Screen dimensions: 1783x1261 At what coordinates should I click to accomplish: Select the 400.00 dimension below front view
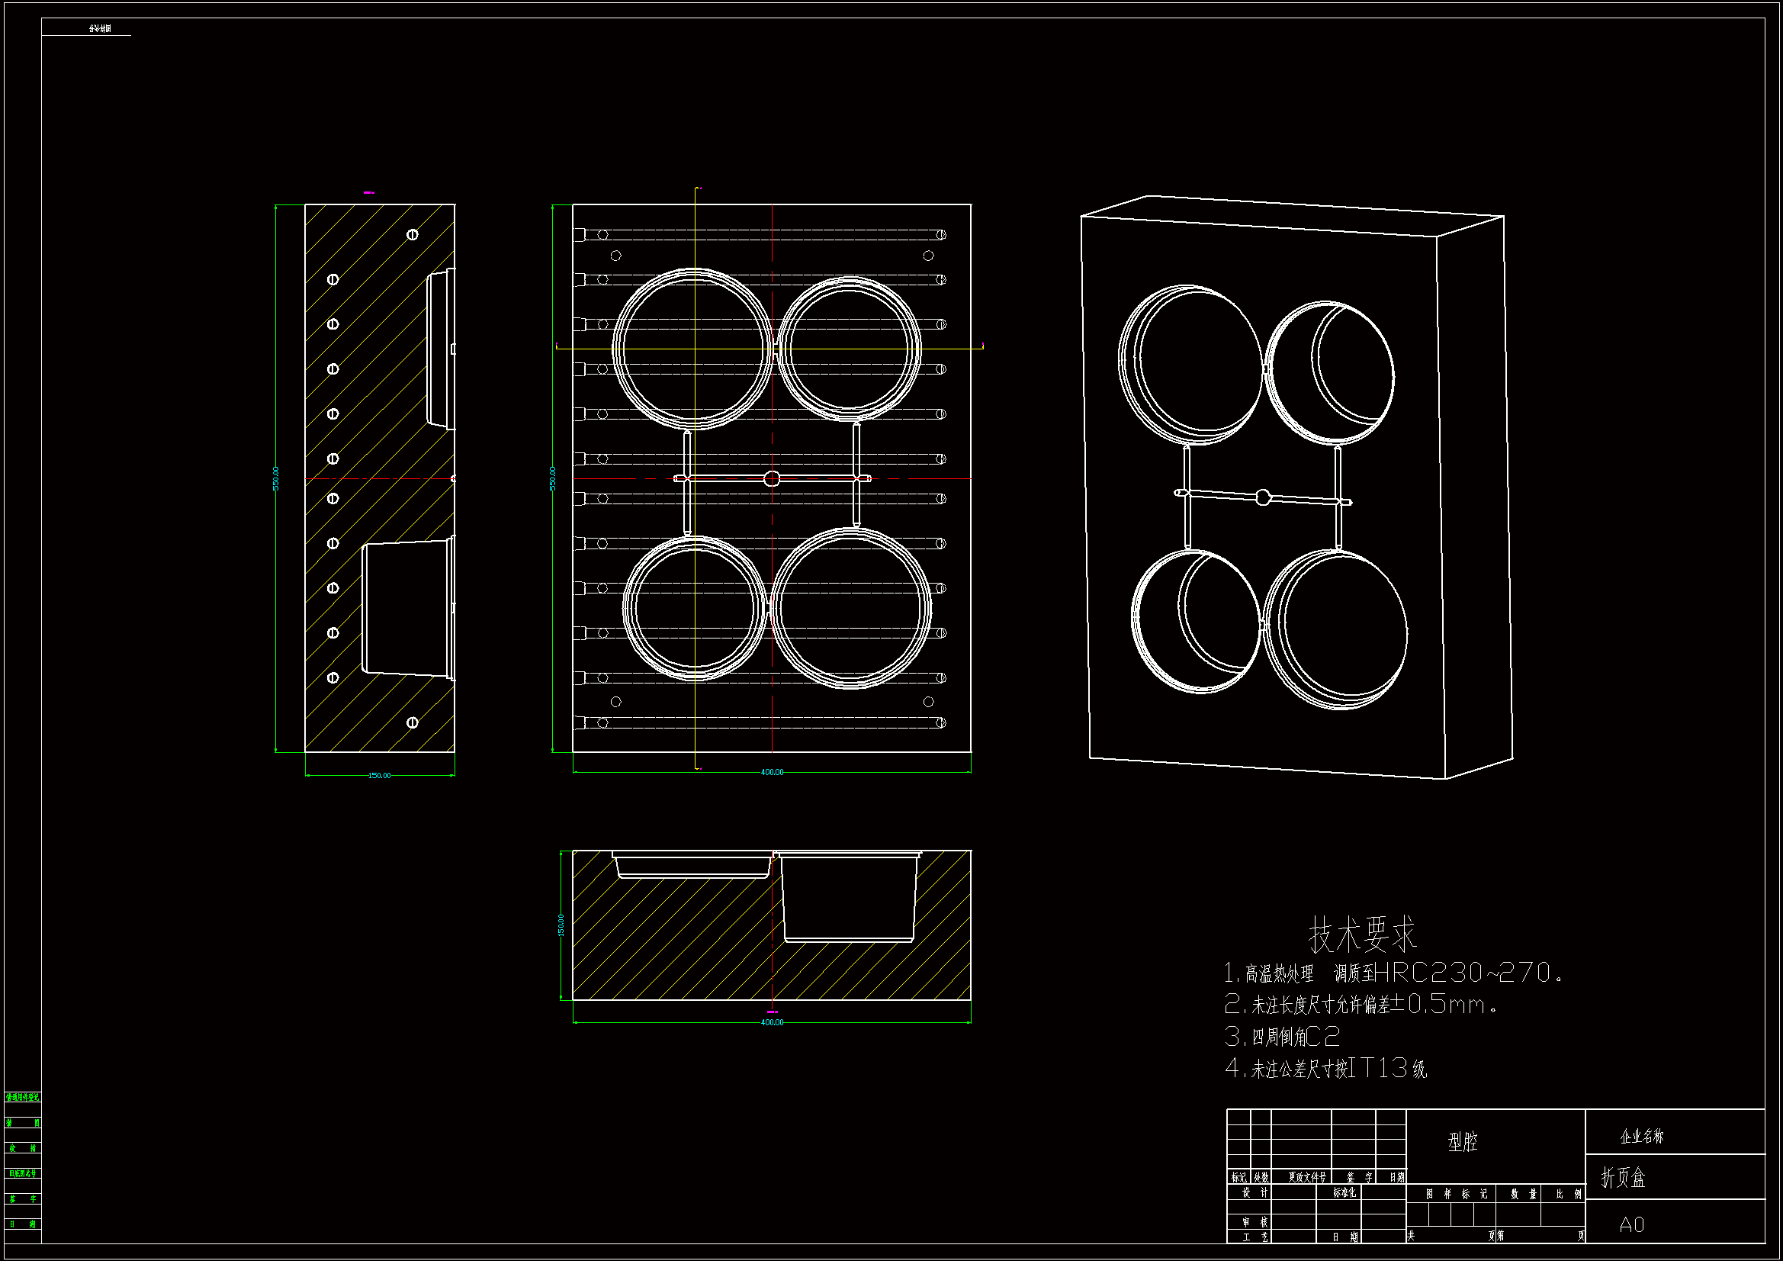pyautogui.click(x=772, y=772)
